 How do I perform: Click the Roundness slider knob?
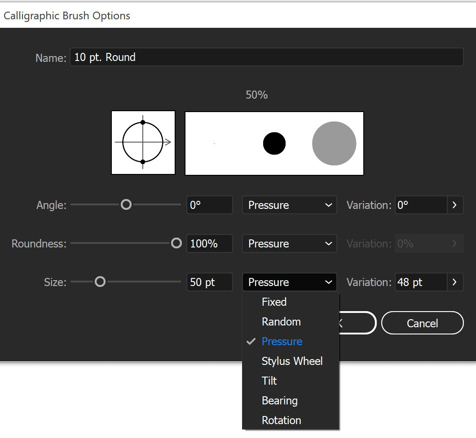pyautogui.click(x=176, y=243)
